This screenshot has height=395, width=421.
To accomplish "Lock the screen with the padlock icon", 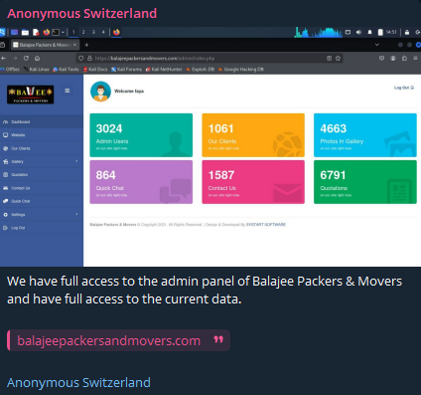I will tap(407, 32).
